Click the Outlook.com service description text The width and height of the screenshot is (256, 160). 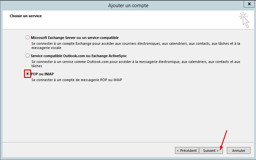(x=136, y=61)
